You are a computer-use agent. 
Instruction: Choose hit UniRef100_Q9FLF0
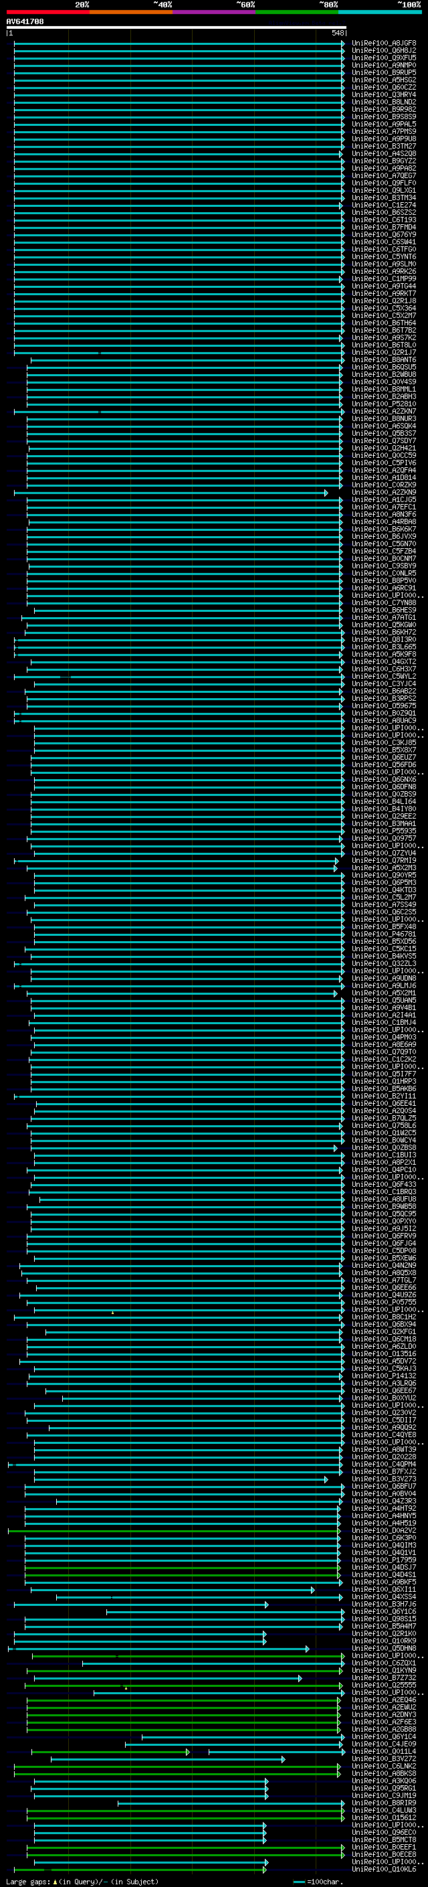[384, 183]
